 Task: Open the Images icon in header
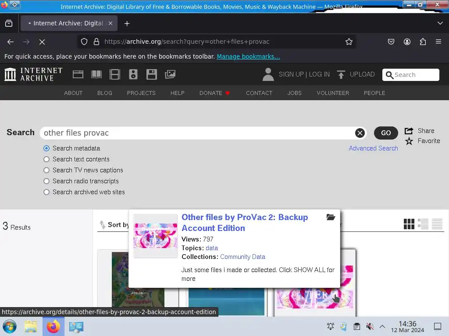pos(170,74)
